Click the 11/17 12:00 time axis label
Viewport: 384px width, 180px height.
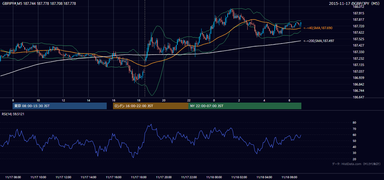click(63, 177)
